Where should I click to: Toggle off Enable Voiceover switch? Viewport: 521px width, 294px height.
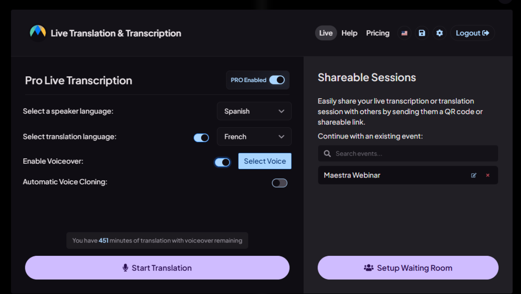(x=222, y=162)
